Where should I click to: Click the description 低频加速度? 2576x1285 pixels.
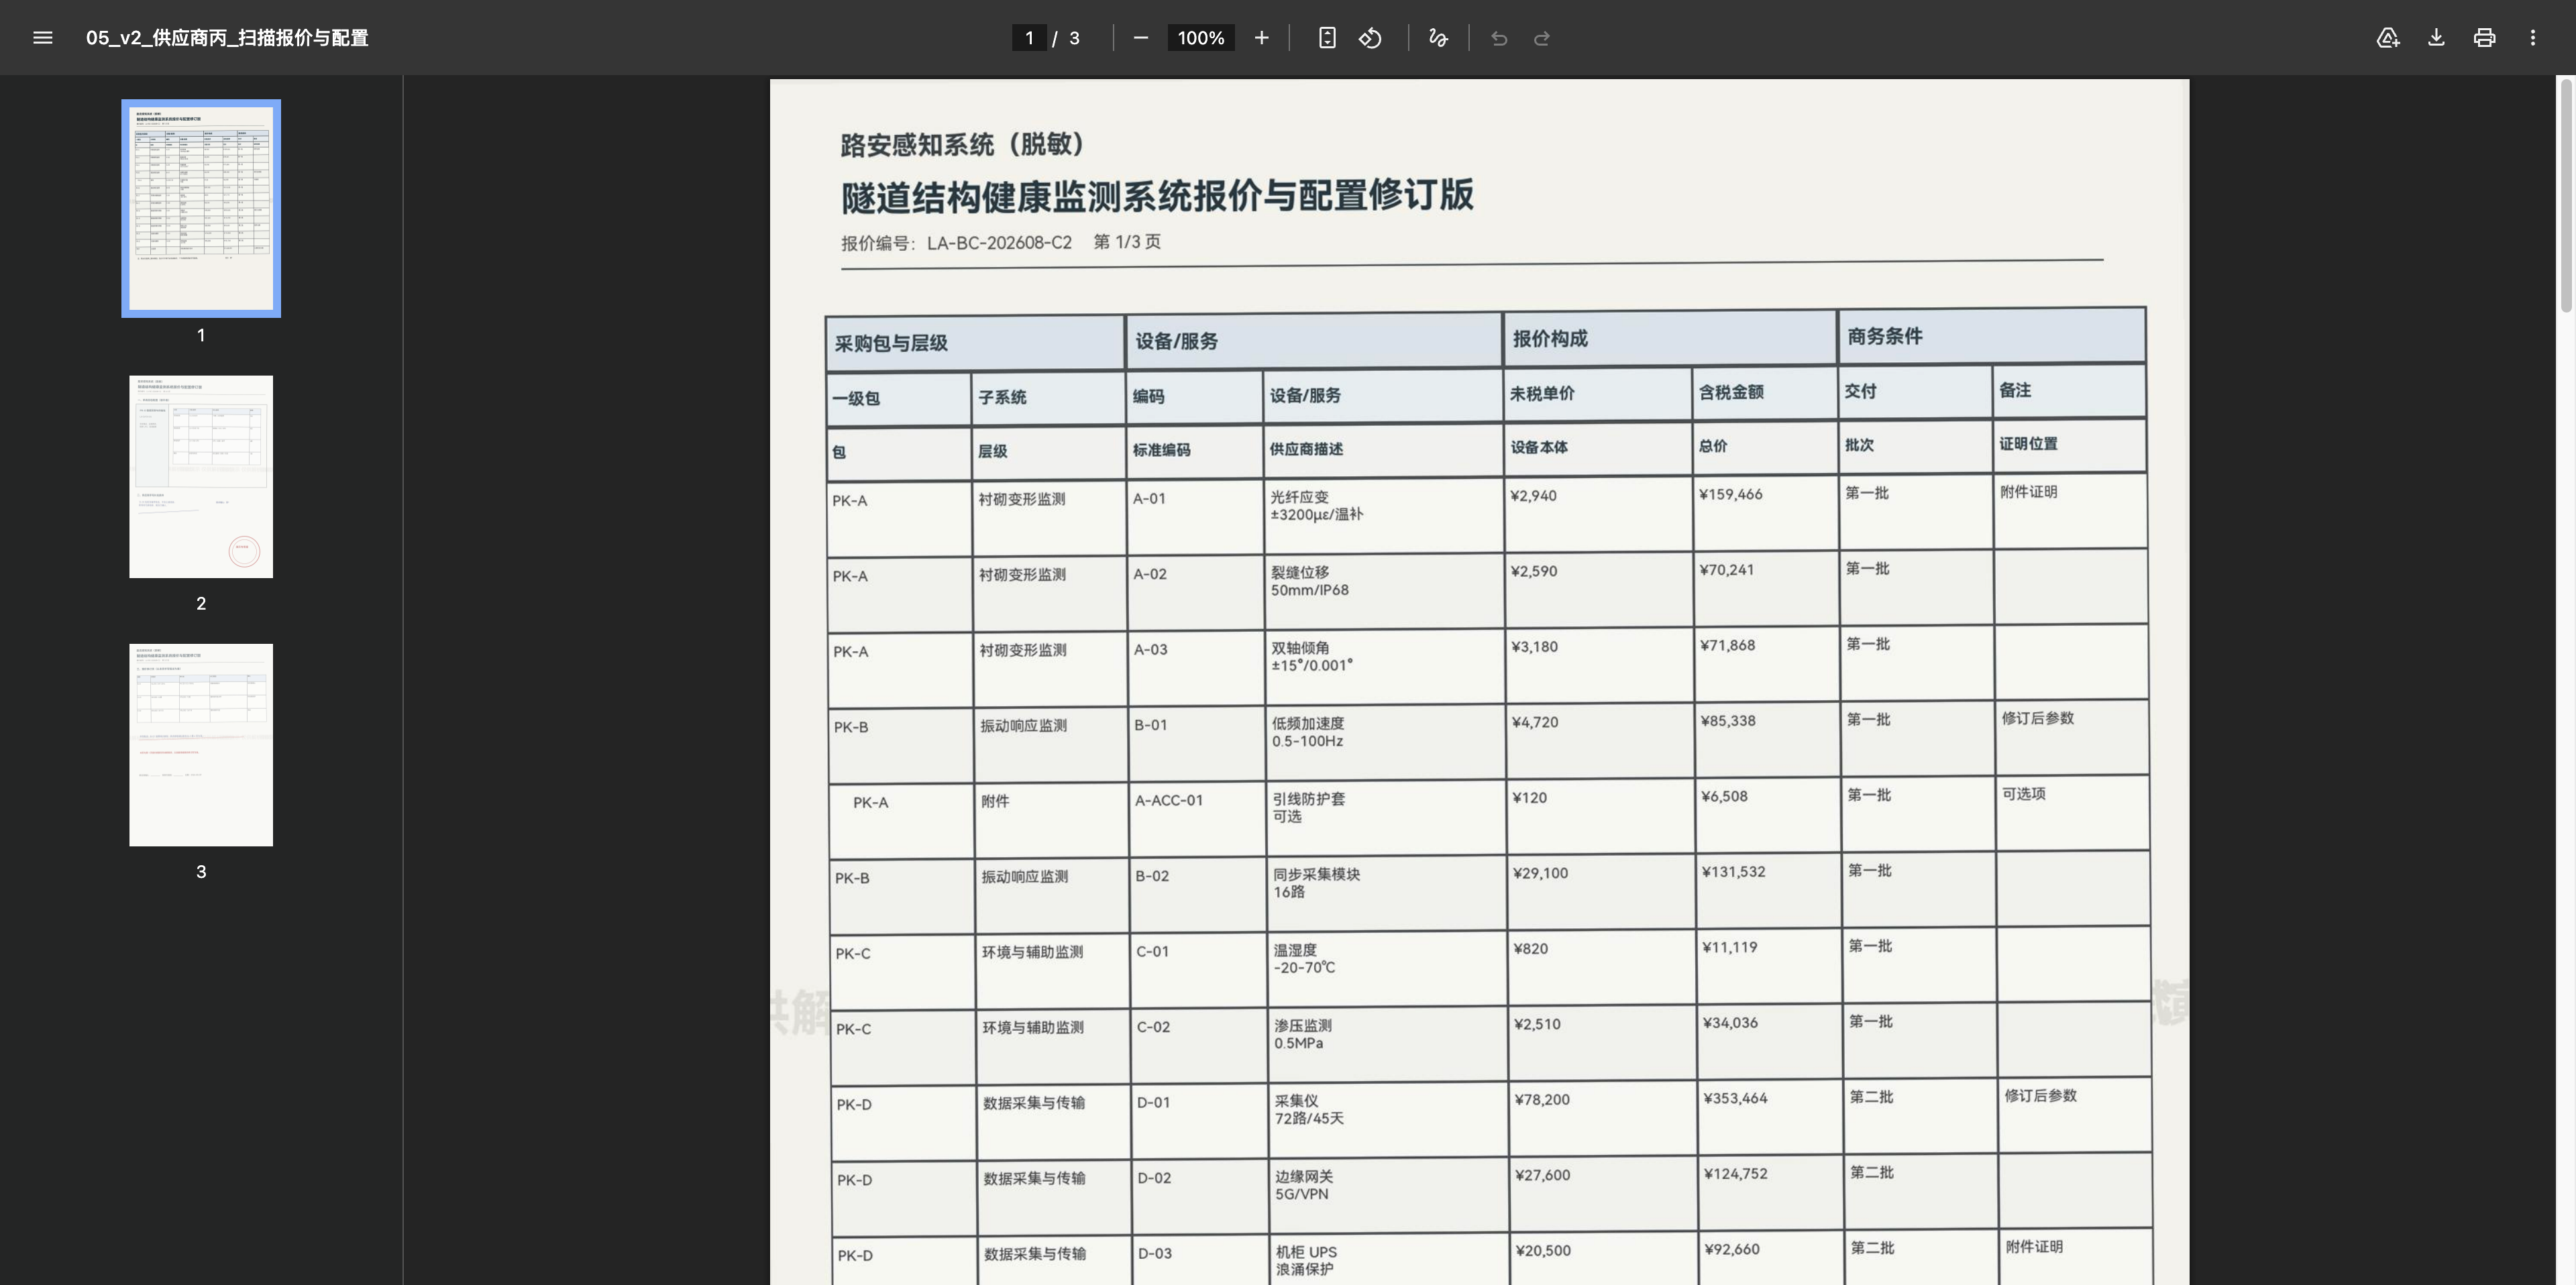(x=1308, y=723)
